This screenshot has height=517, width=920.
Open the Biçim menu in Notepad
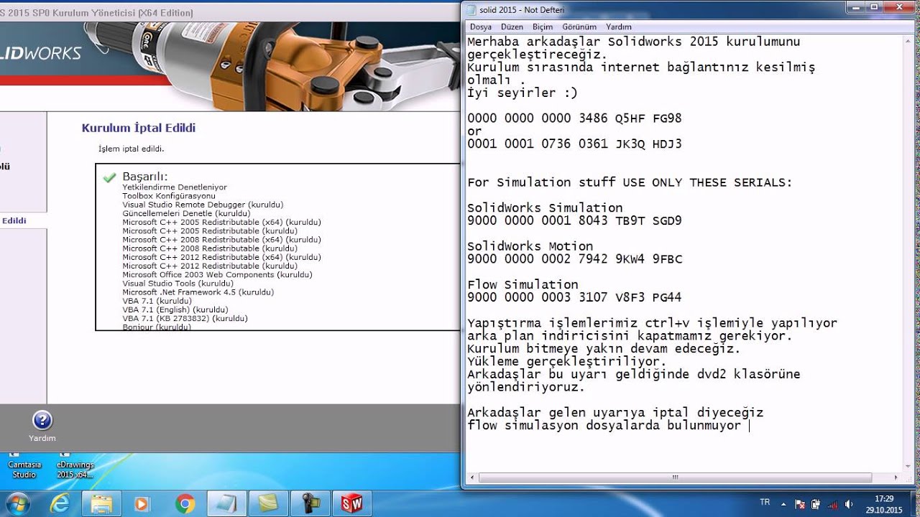click(x=543, y=27)
